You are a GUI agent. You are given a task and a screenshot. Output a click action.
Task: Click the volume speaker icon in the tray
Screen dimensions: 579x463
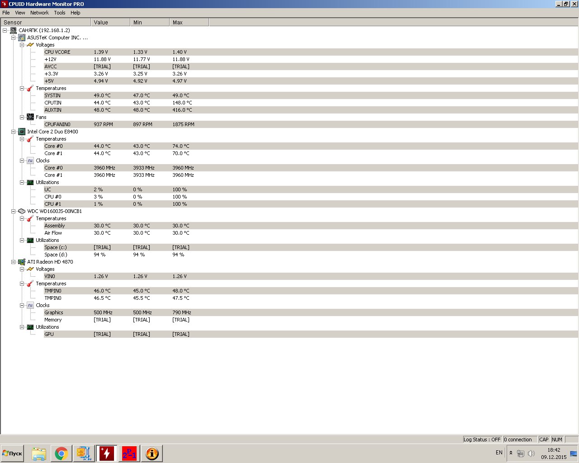pos(531,454)
